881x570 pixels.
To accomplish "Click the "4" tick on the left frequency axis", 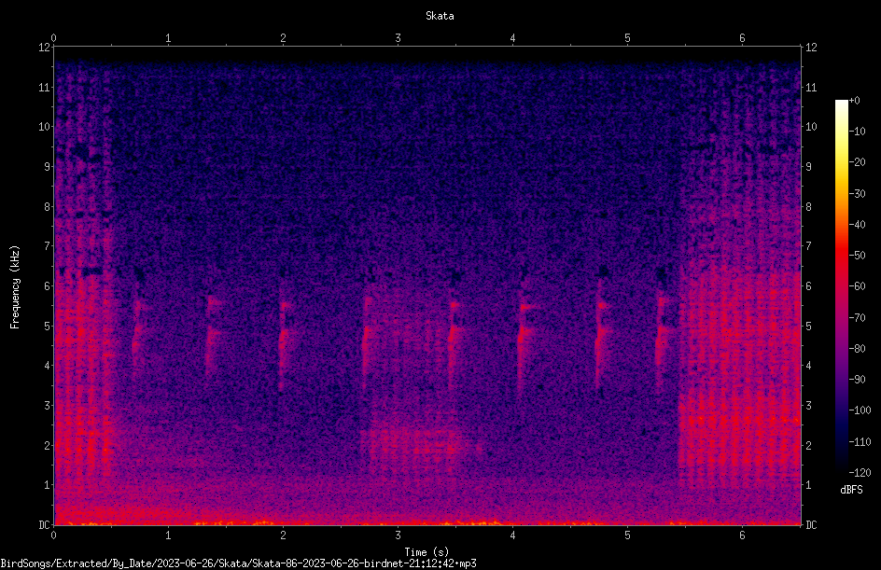I will (48, 366).
